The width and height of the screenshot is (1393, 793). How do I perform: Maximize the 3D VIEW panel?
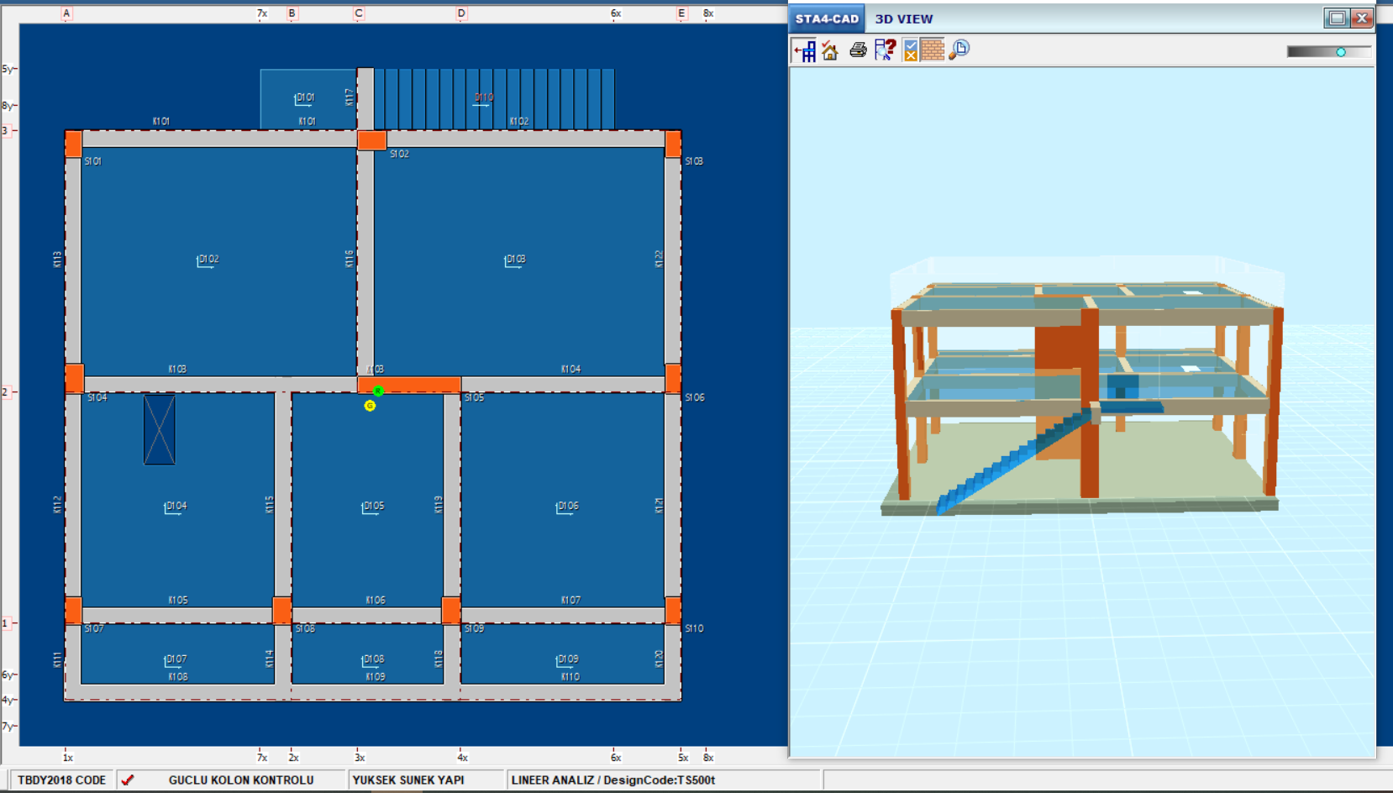tap(1336, 18)
